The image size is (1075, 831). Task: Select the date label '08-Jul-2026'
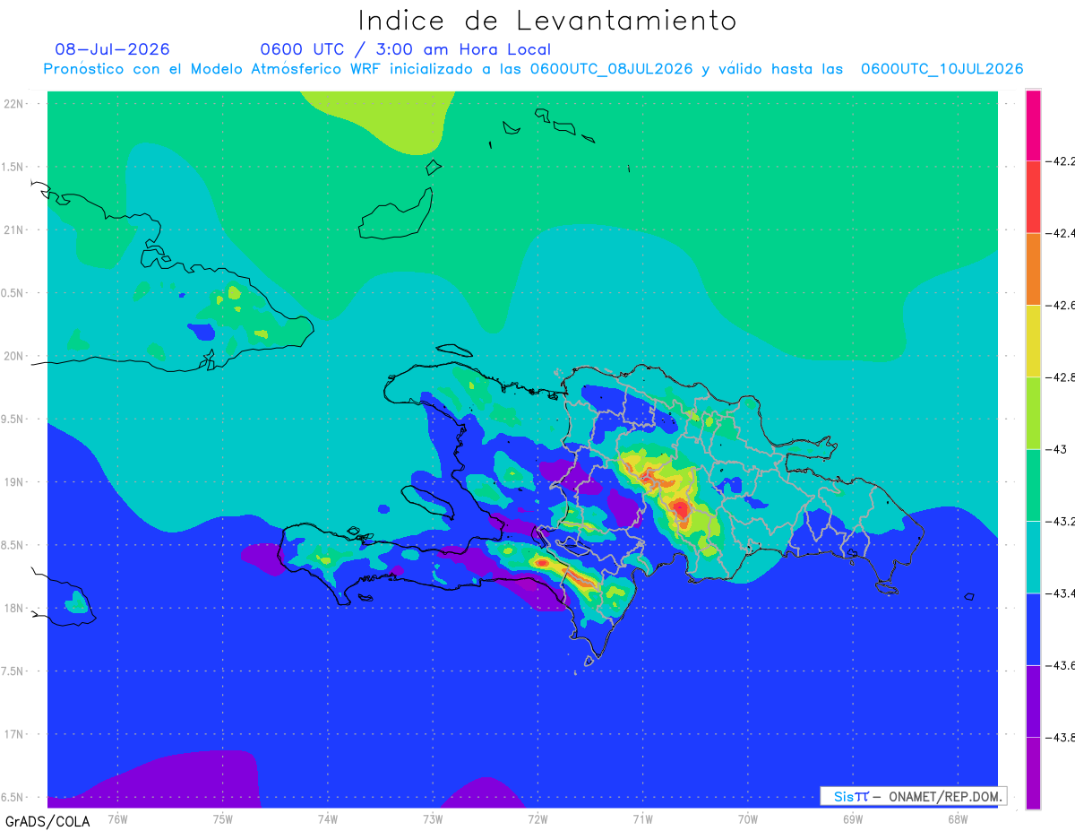tap(113, 49)
